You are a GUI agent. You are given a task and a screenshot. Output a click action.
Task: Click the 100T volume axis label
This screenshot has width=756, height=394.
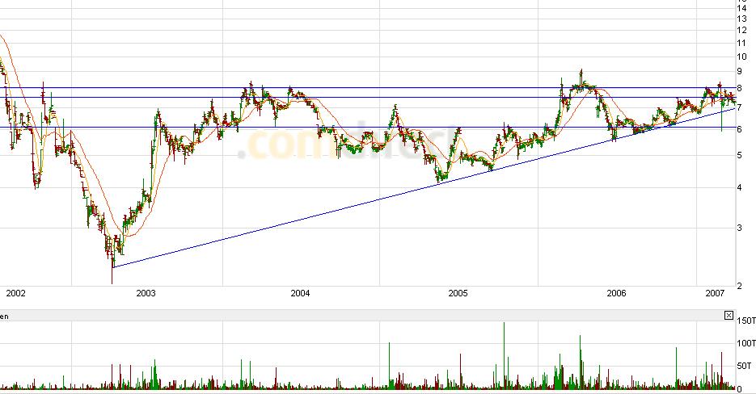click(x=746, y=343)
